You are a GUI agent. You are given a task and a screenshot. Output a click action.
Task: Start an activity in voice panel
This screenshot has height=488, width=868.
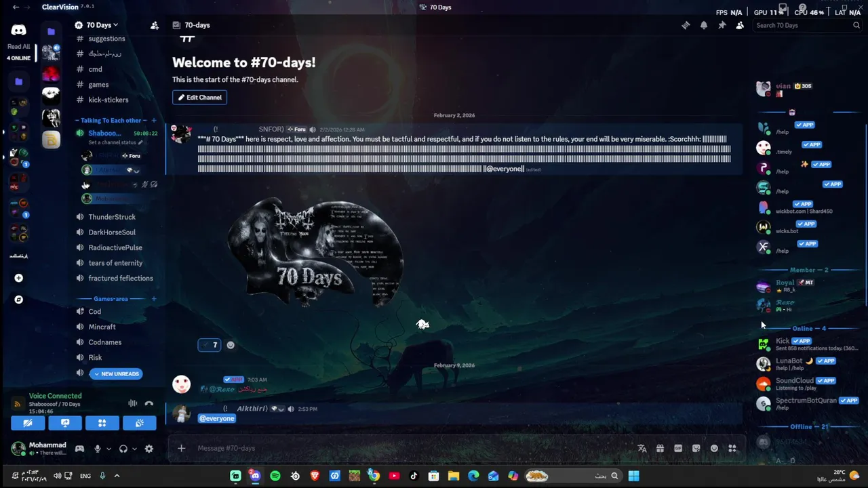tap(102, 423)
